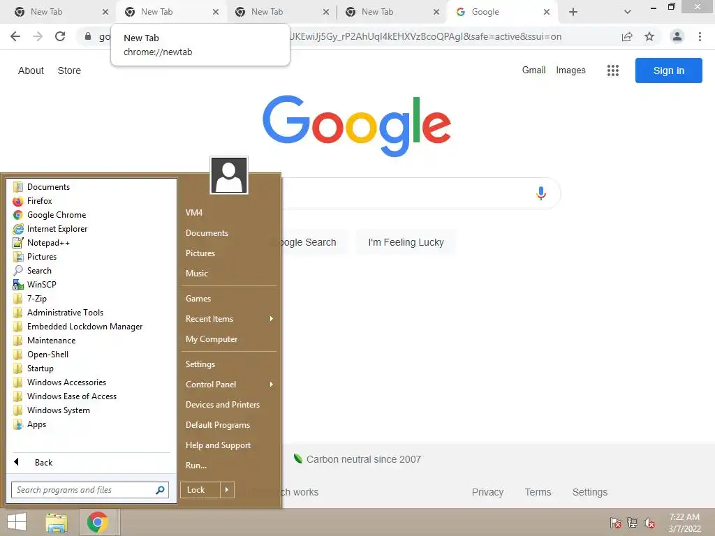Click the taskbar clock and date
This screenshot has height=536, width=715.
(684, 523)
